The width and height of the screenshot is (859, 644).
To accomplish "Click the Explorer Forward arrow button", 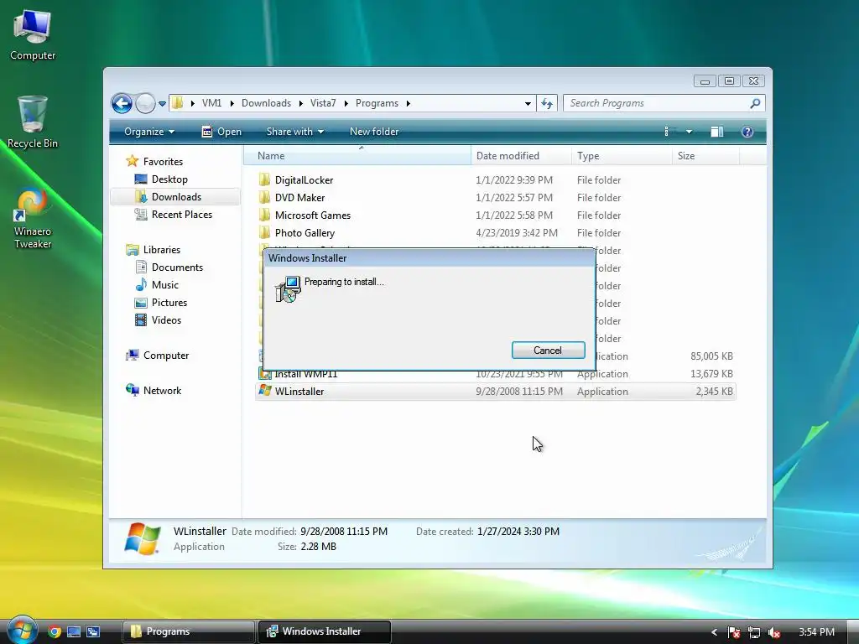I will pos(145,103).
